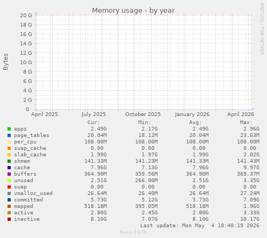Viewport: 267px width, 238px height.
Task: Click apps max value 2.96G
Action: click(251, 129)
